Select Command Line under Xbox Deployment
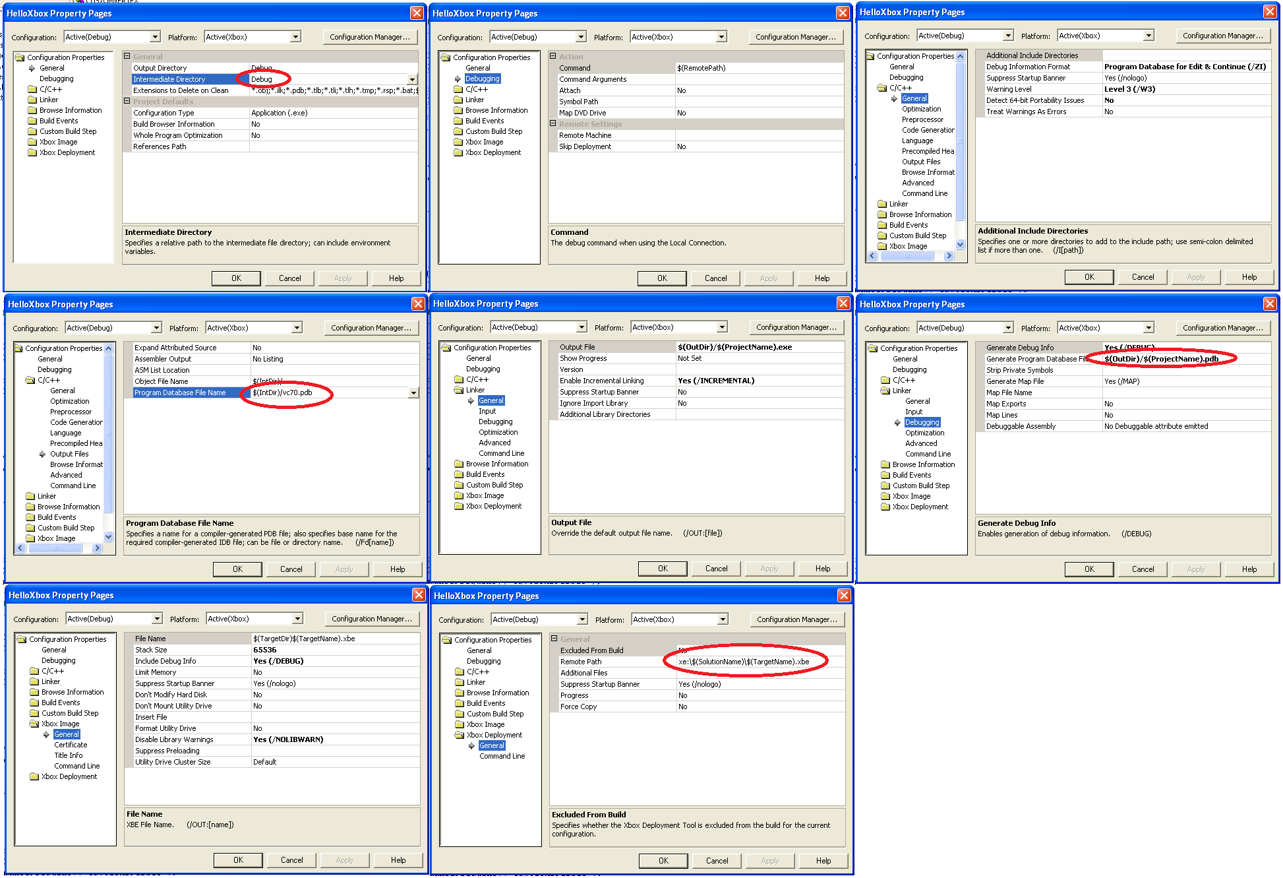Screen dimensions: 1283x878 pyautogui.click(x=502, y=756)
